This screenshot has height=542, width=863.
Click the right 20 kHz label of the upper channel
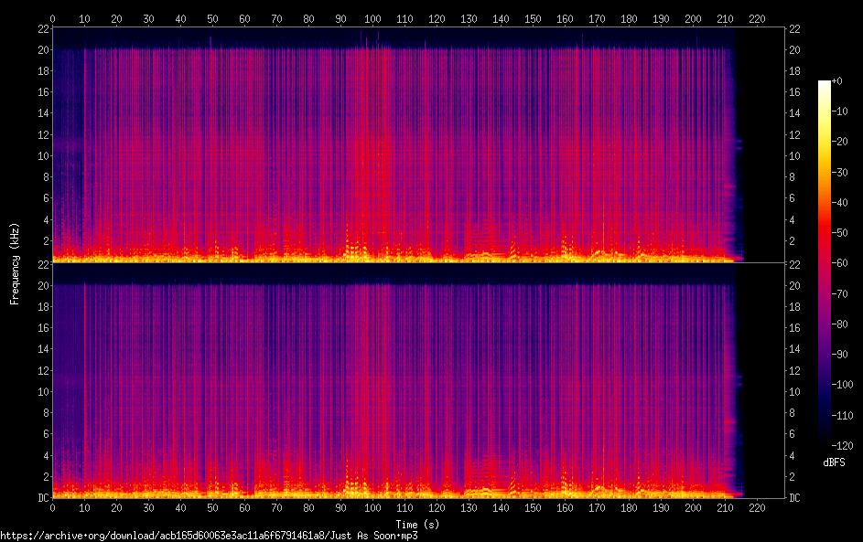(x=794, y=49)
